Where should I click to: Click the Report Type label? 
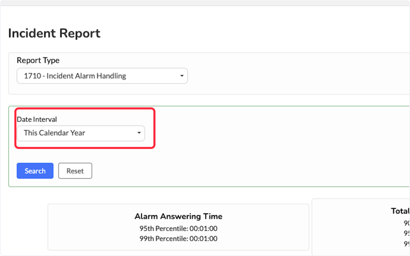pos(38,60)
